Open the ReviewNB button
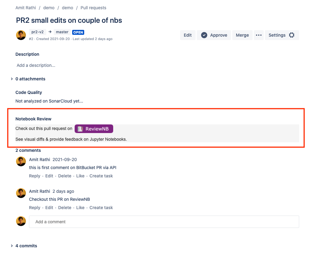330x255 pixels. (94, 129)
